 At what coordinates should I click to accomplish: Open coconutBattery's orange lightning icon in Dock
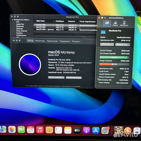tap(128, 131)
